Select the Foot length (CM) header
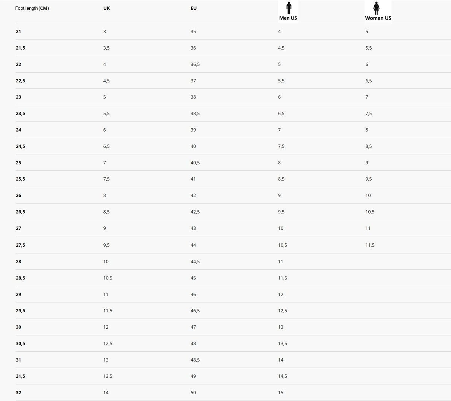 [x=32, y=8]
